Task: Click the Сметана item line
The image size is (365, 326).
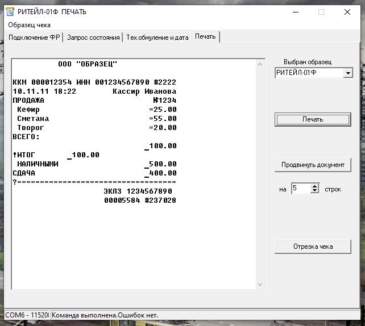Action: (x=97, y=119)
